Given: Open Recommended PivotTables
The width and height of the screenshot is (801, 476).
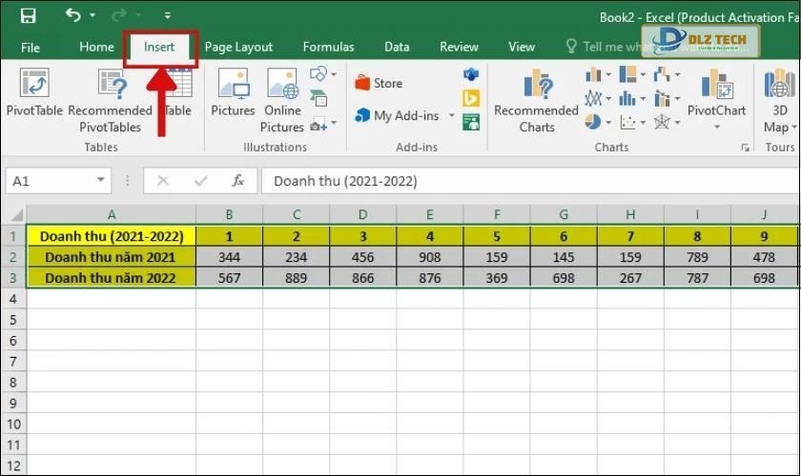Looking at the screenshot, I should [110, 90].
